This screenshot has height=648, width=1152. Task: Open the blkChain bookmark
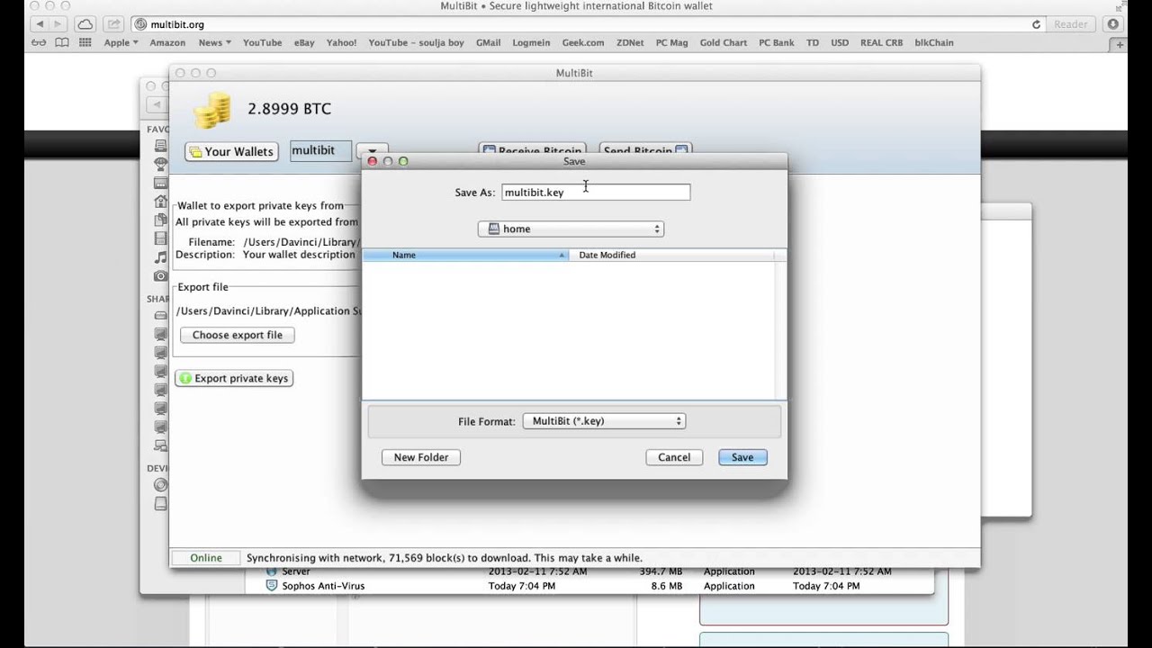coord(934,42)
